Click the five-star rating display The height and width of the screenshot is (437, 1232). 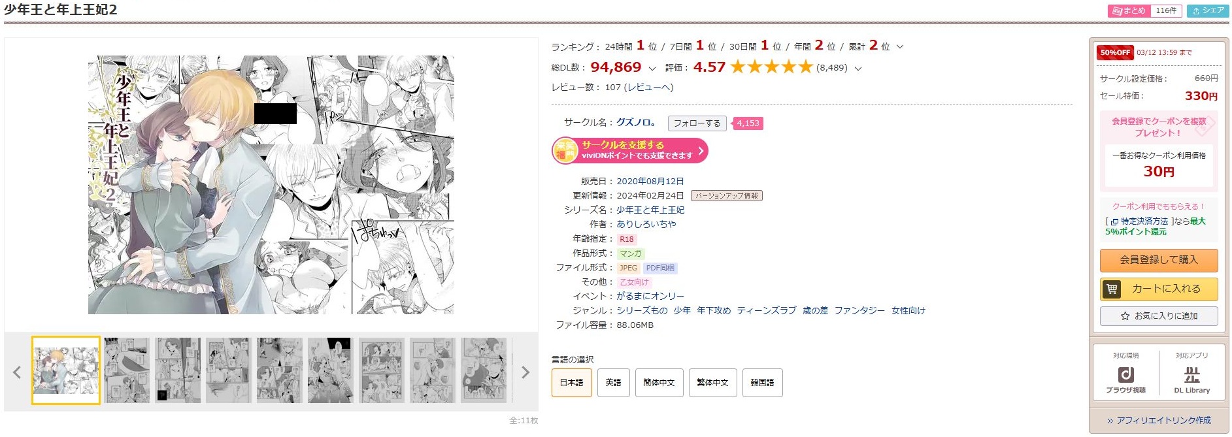coord(771,67)
